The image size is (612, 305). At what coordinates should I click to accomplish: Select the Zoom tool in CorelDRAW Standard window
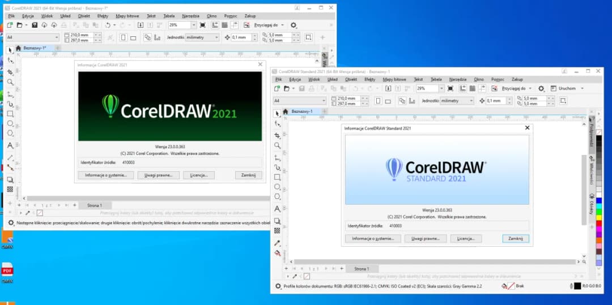pyautogui.click(x=277, y=145)
